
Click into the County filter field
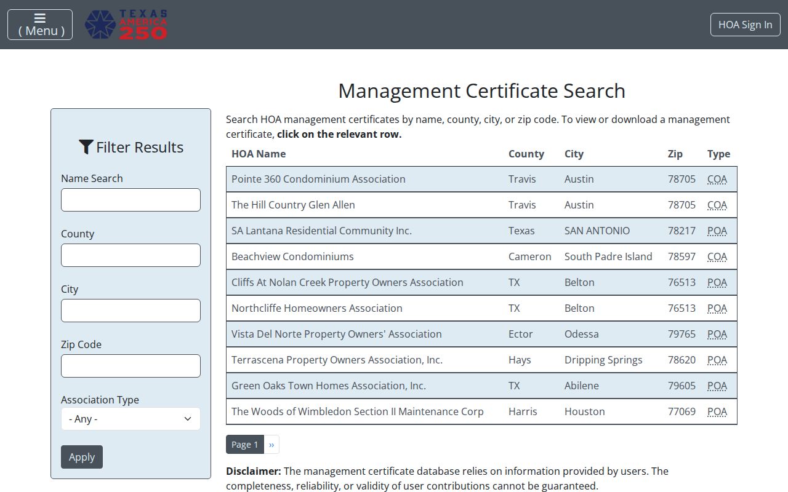[131, 255]
